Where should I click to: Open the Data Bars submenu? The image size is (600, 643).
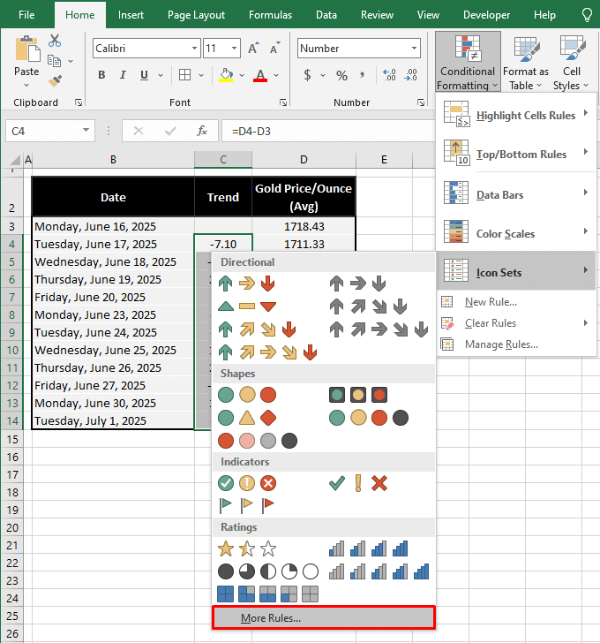515,193
